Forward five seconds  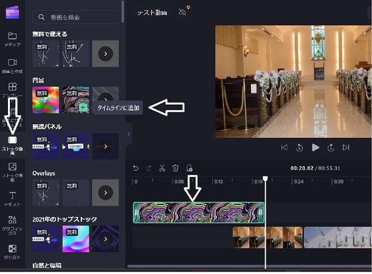click(331, 147)
